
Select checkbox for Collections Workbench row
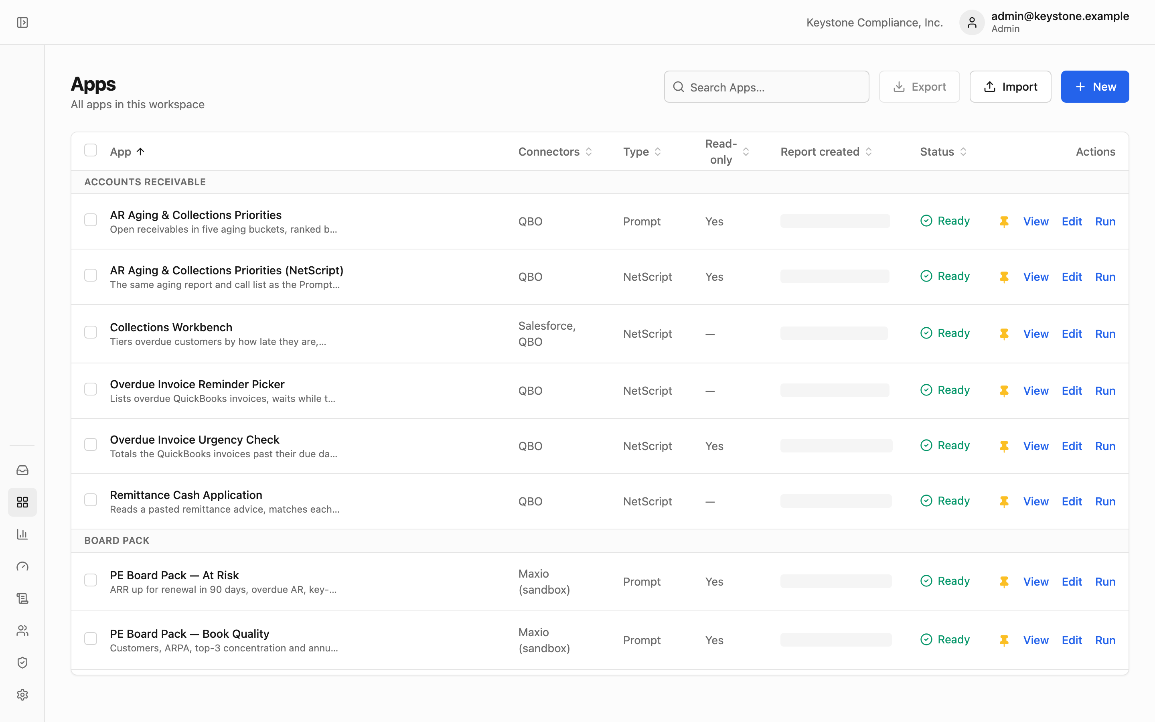point(91,333)
